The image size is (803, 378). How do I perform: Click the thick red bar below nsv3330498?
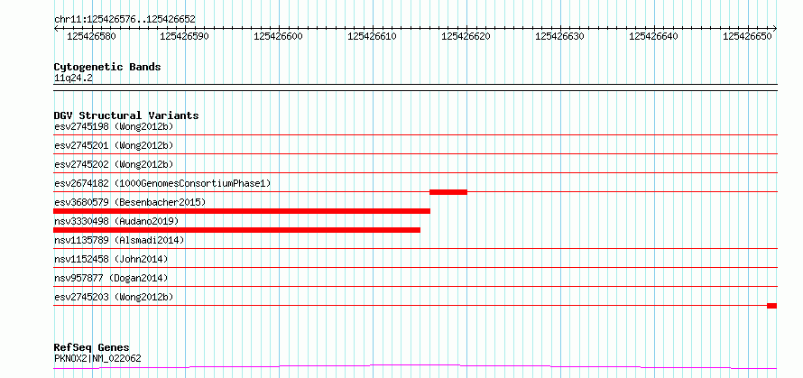coord(236,230)
